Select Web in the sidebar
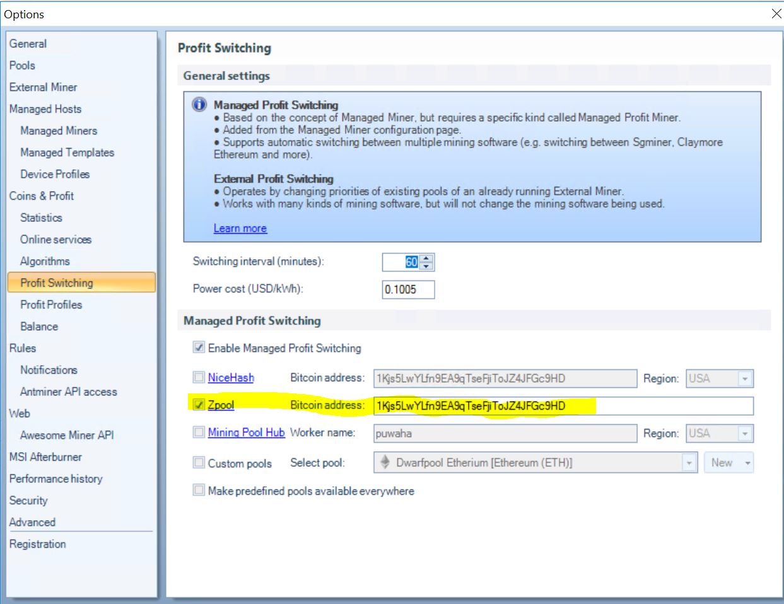This screenshot has height=604, width=784. click(x=20, y=414)
